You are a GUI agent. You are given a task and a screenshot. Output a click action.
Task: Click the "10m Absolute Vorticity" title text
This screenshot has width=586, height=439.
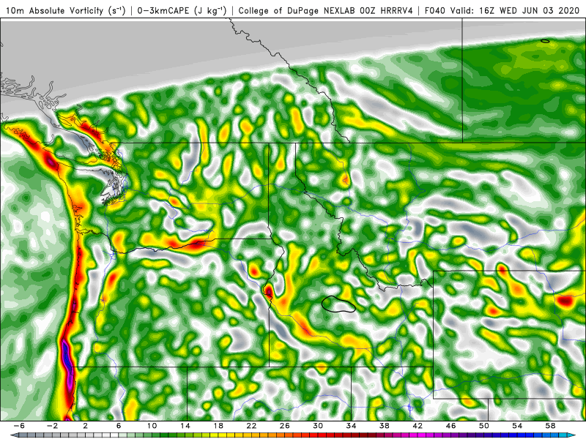pos(54,11)
